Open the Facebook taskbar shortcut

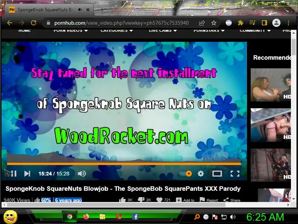point(135,217)
